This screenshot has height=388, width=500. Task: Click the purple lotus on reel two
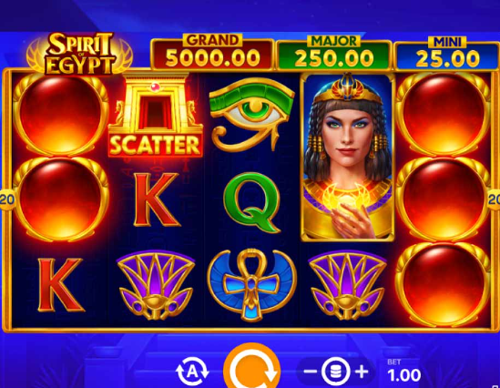point(156,285)
